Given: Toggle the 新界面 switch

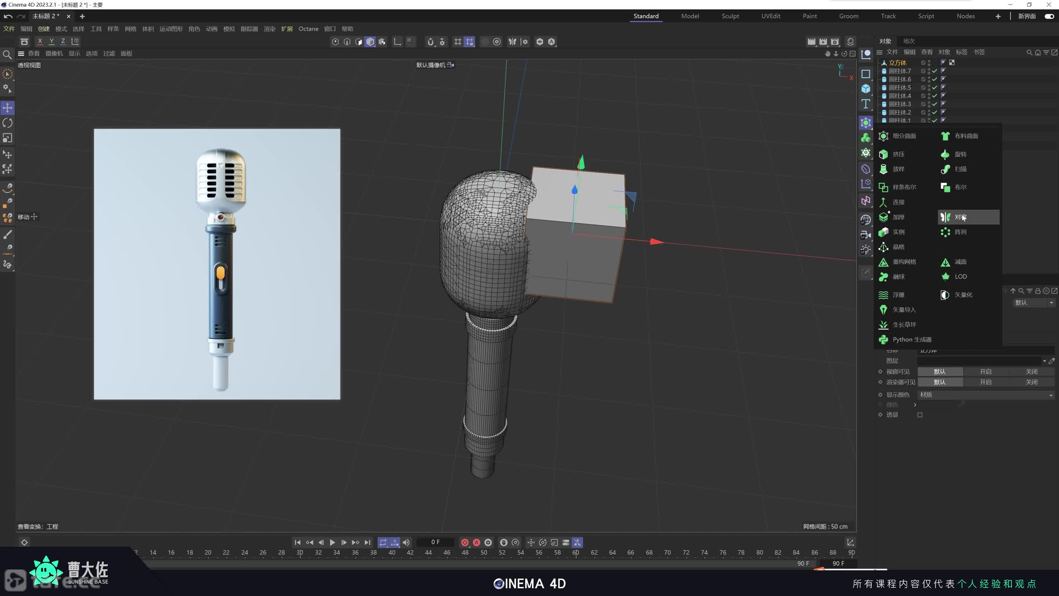Looking at the screenshot, I should 1049,16.
